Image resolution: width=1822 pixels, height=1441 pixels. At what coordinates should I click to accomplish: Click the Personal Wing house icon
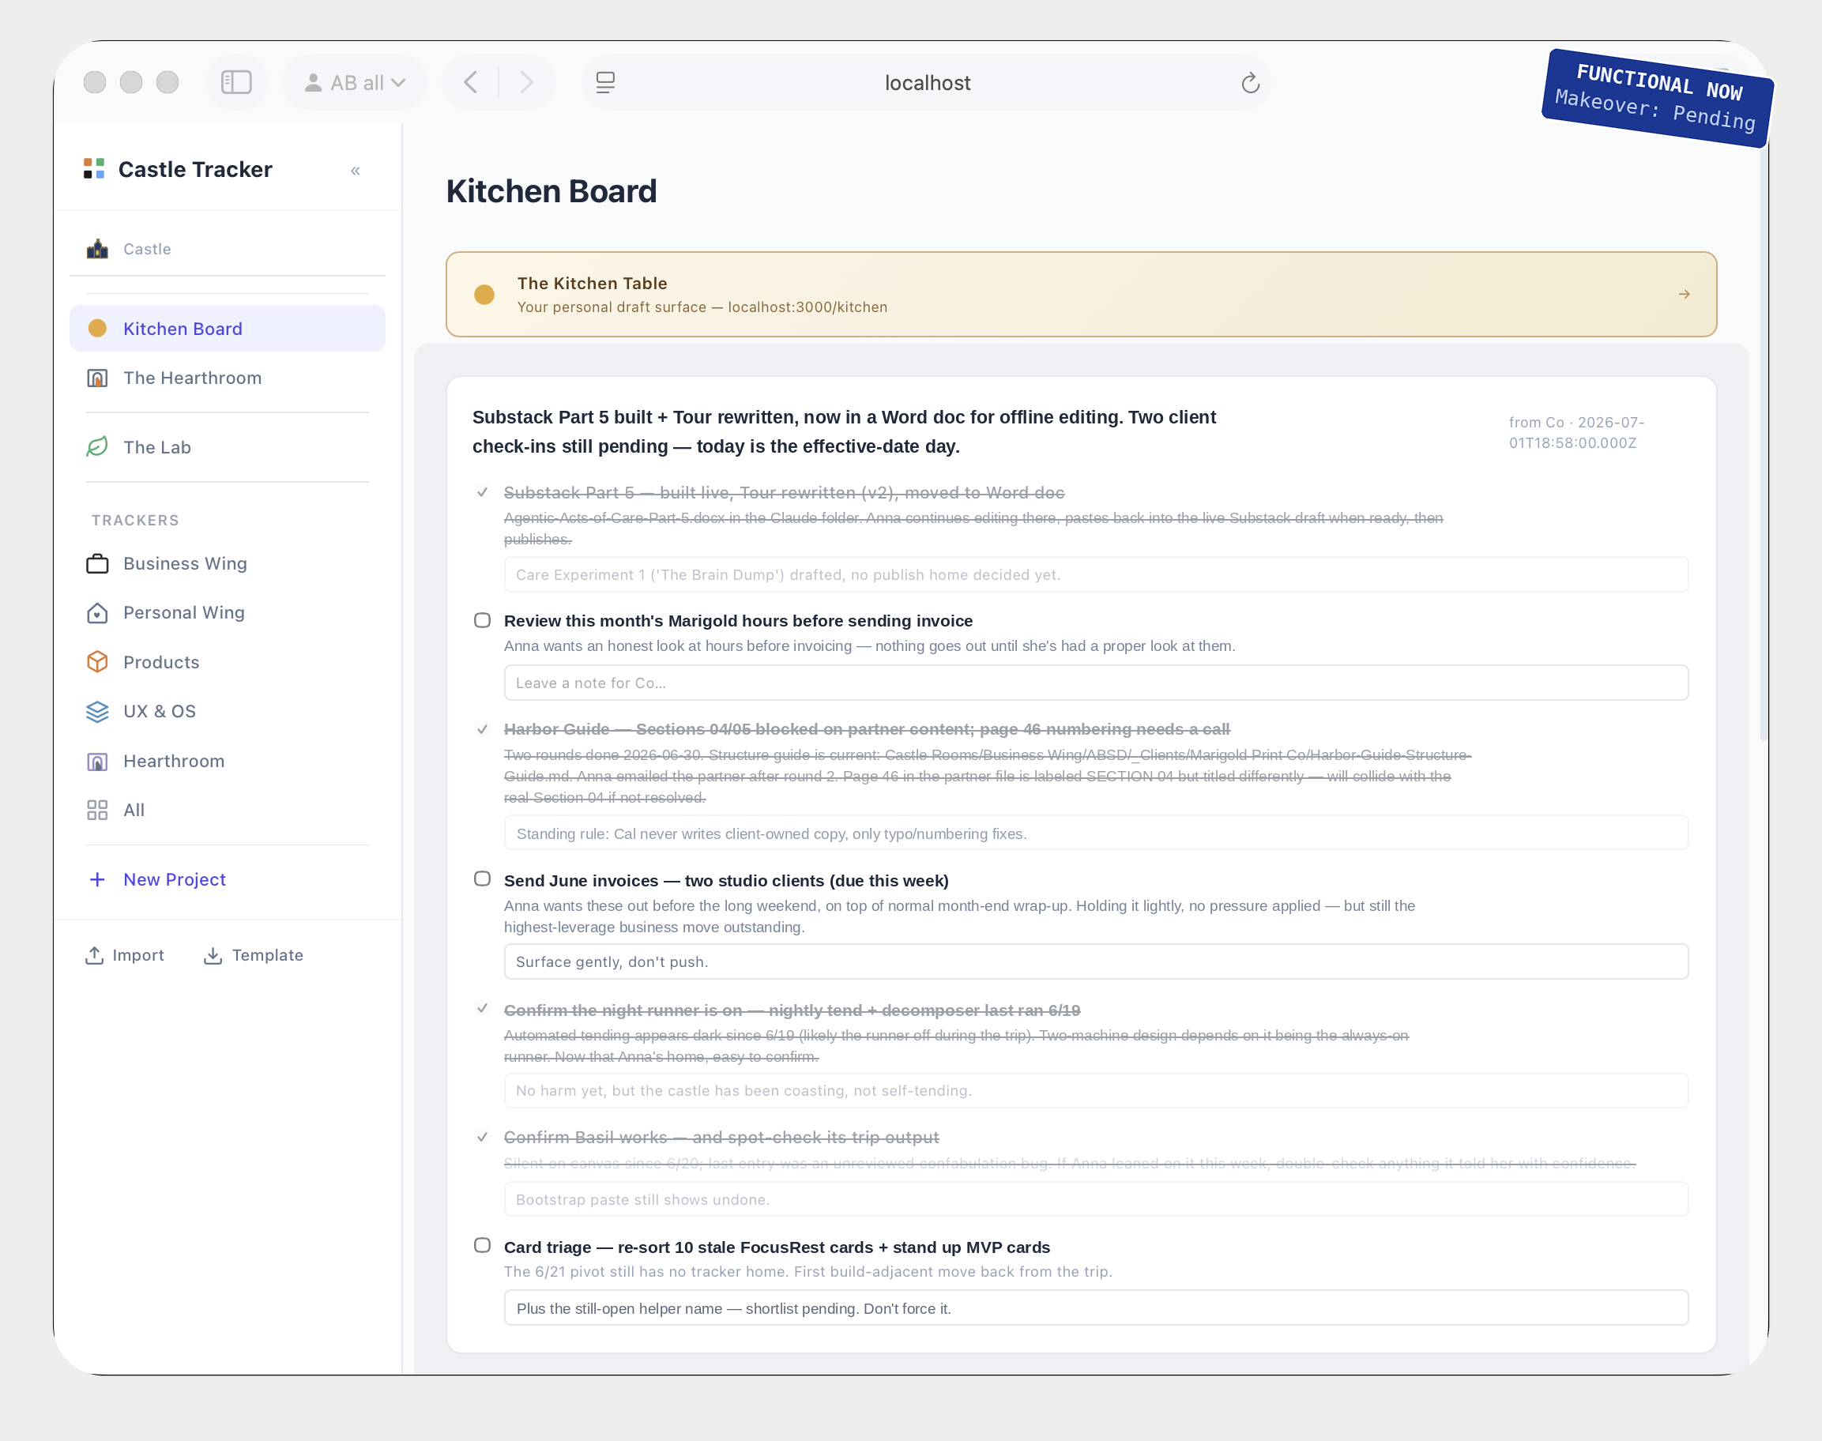point(97,612)
